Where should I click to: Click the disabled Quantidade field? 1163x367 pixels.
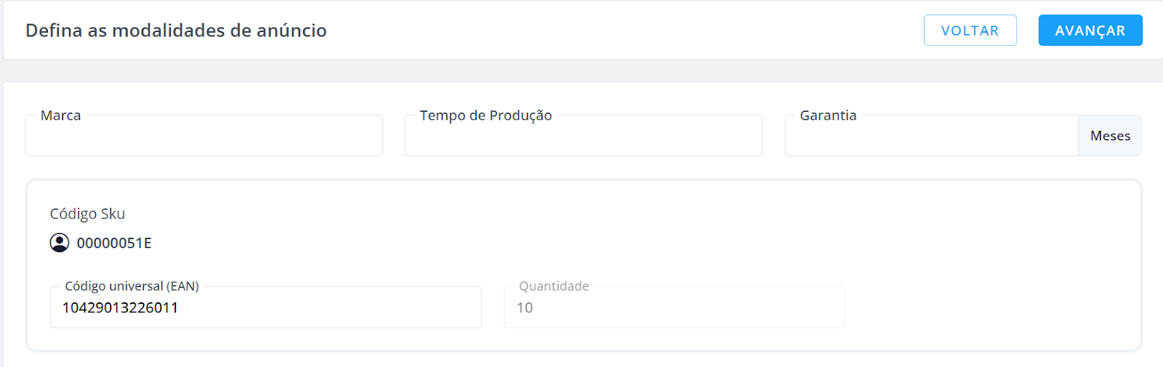coord(675,307)
